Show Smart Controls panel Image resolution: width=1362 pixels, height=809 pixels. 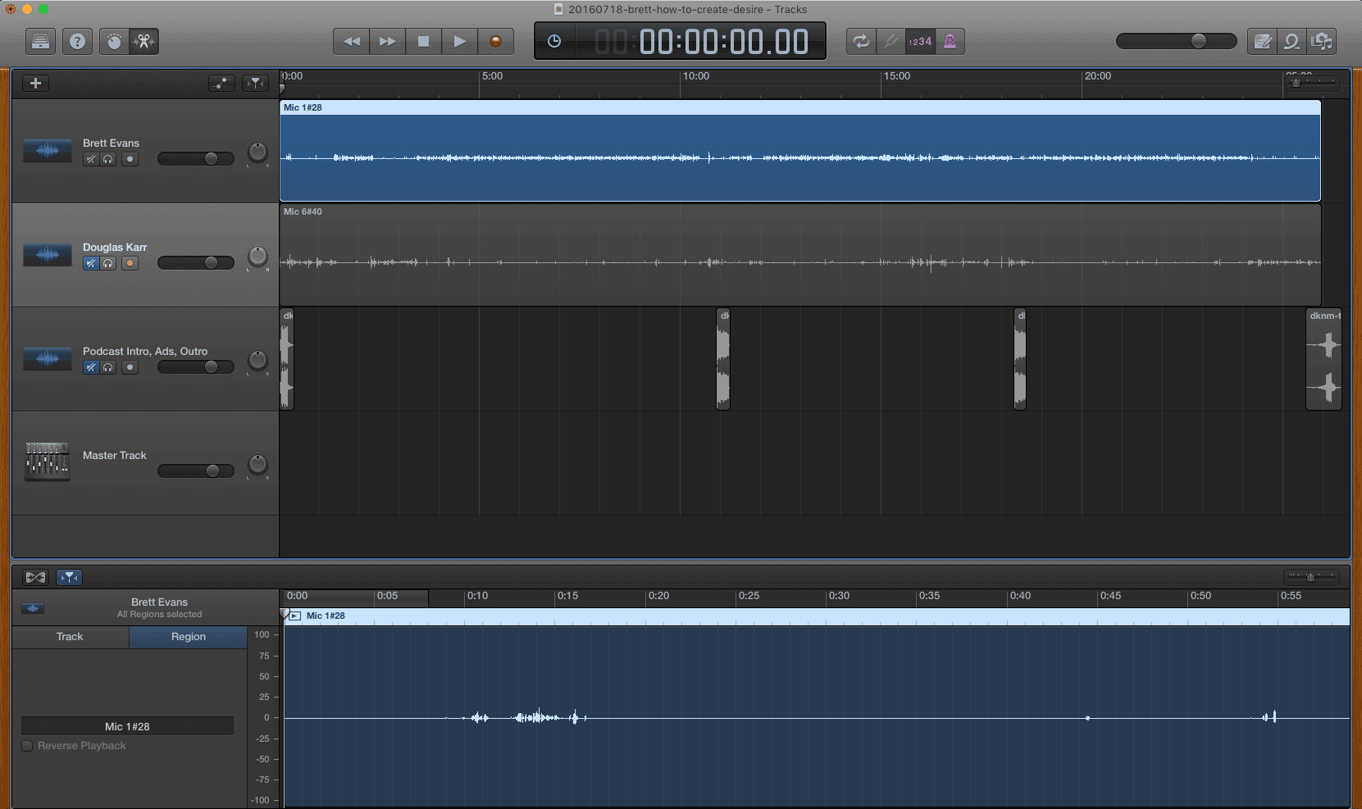tap(114, 42)
